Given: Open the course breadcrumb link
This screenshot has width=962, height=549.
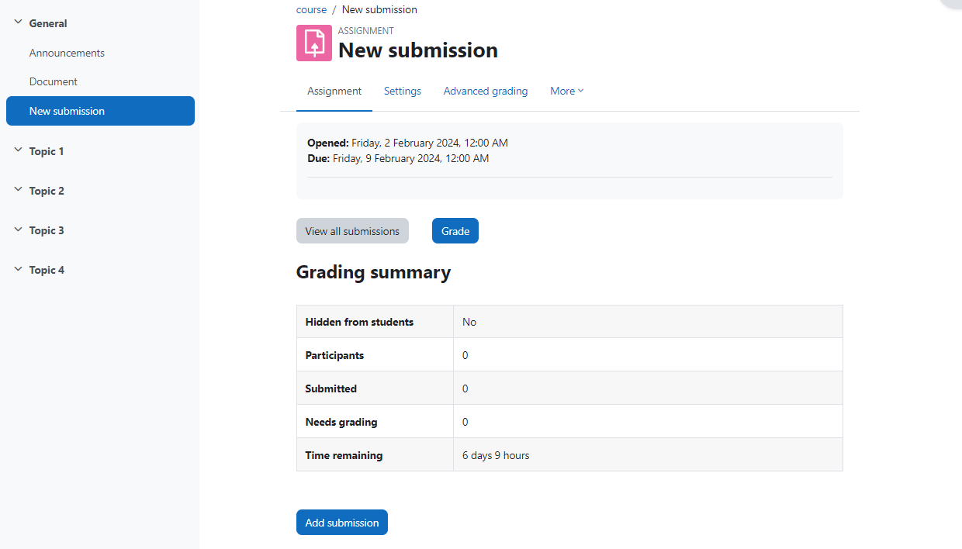Looking at the screenshot, I should 311,9.
